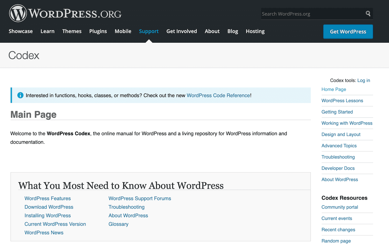Open the Developer Docs page

[x=338, y=168]
